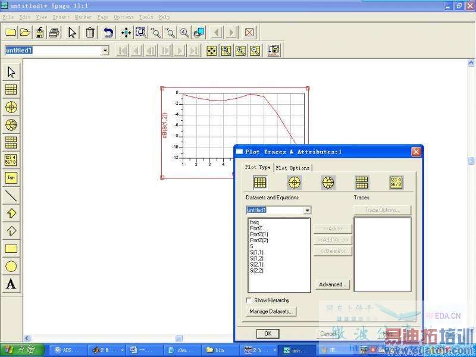Choose polar plot type in dialog
Image resolution: width=476 pixels, height=357 pixels.
point(294,183)
